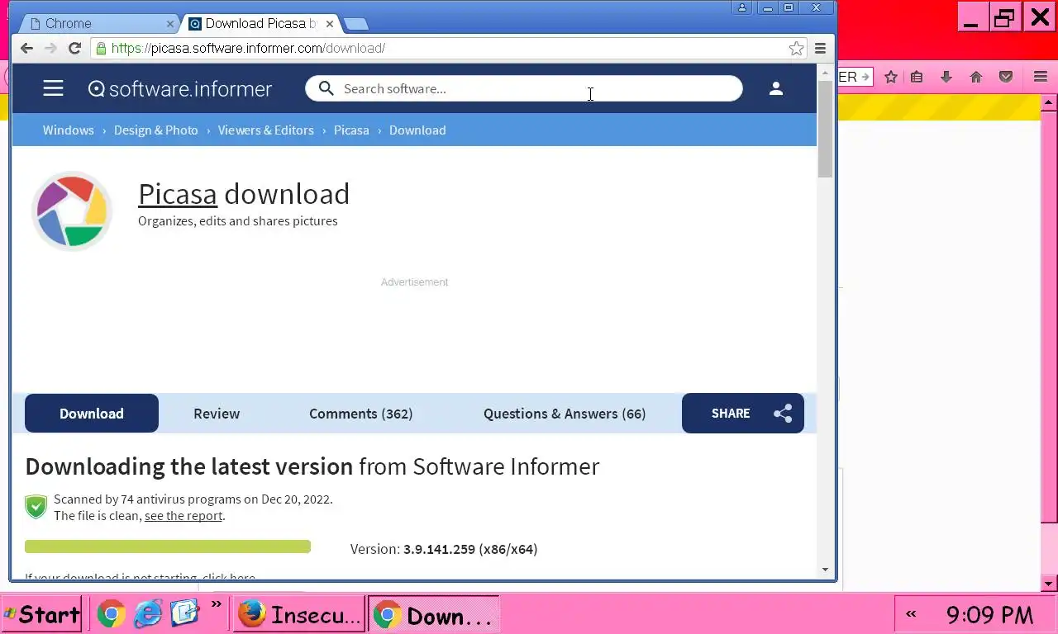Screen dimensions: 1058x634
Task: Click the scrollbar down arrow in Chrome
Action: click(x=825, y=570)
